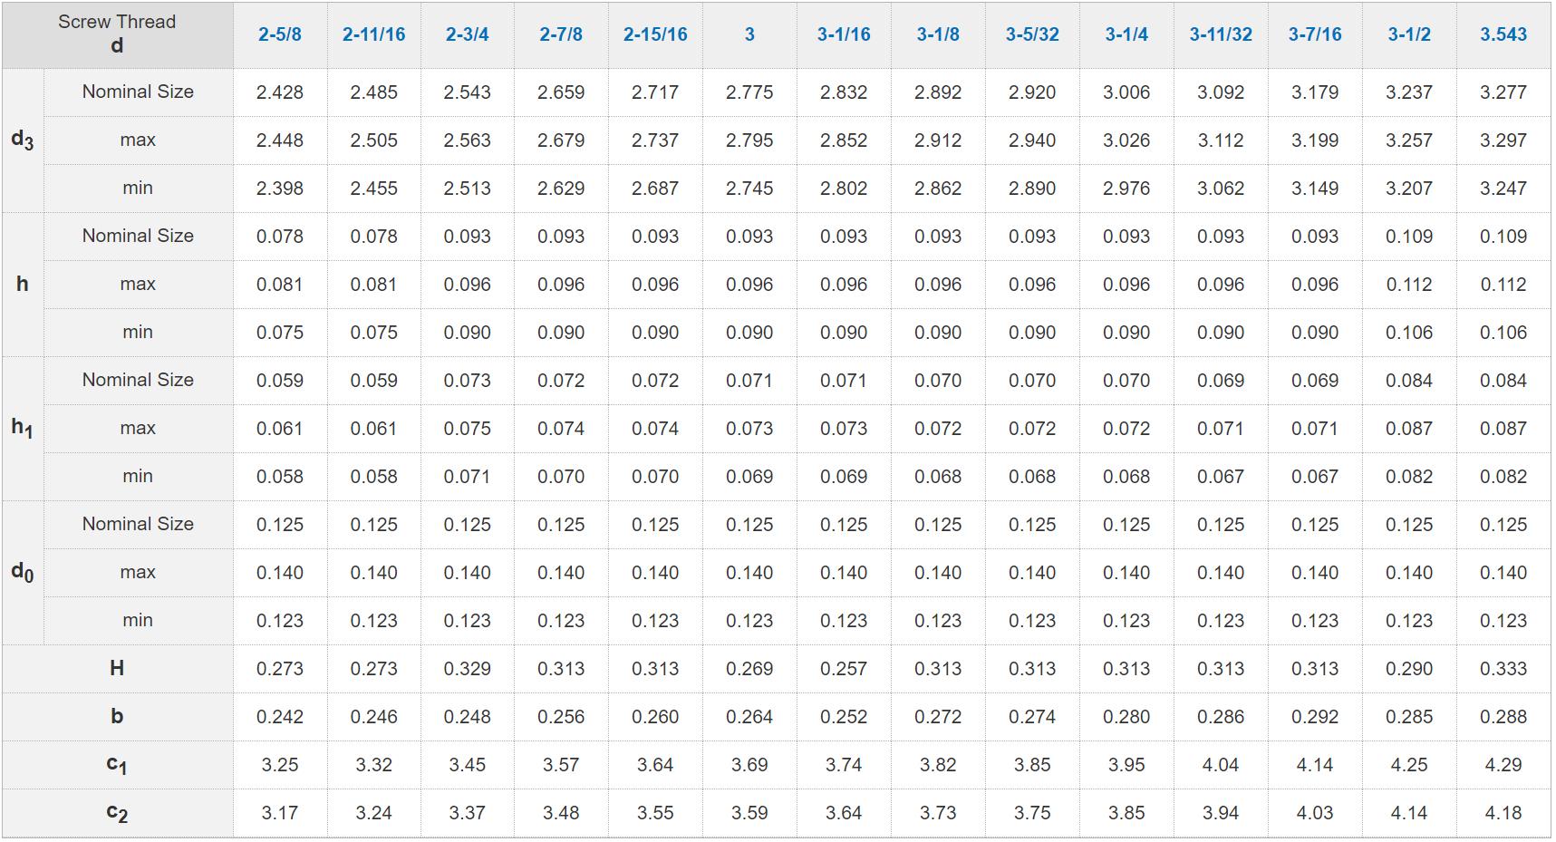Click the 2-11/16 screw thread link

click(373, 34)
